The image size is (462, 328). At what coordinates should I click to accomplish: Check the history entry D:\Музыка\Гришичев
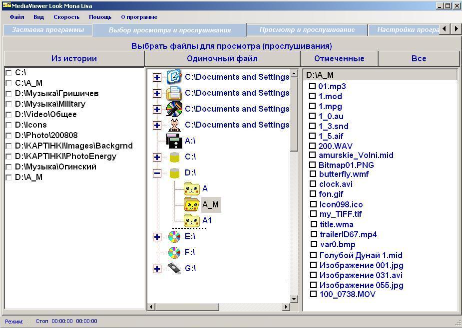9,94
